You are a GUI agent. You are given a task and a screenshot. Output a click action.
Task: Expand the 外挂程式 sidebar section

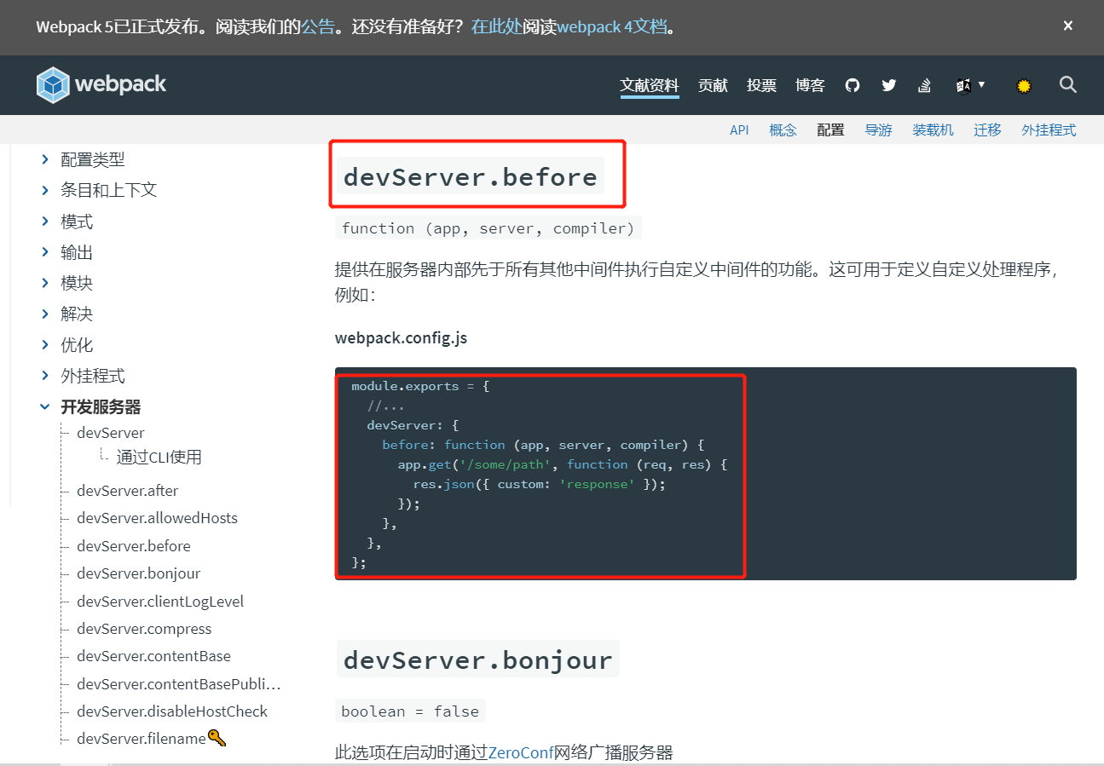pyautogui.click(x=45, y=376)
